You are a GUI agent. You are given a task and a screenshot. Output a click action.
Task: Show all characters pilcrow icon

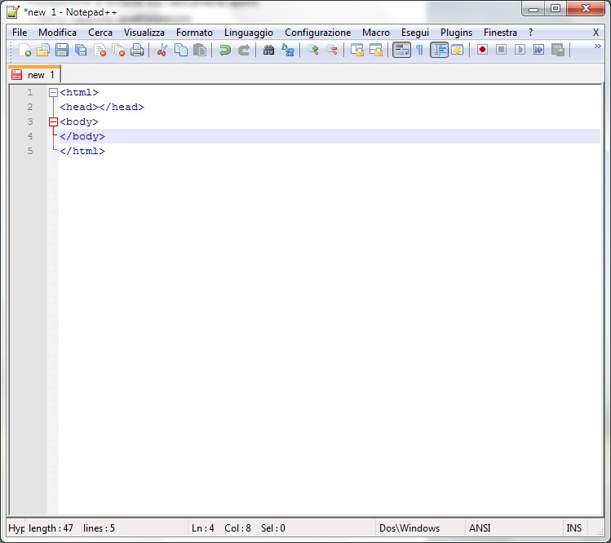coord(419,50)
